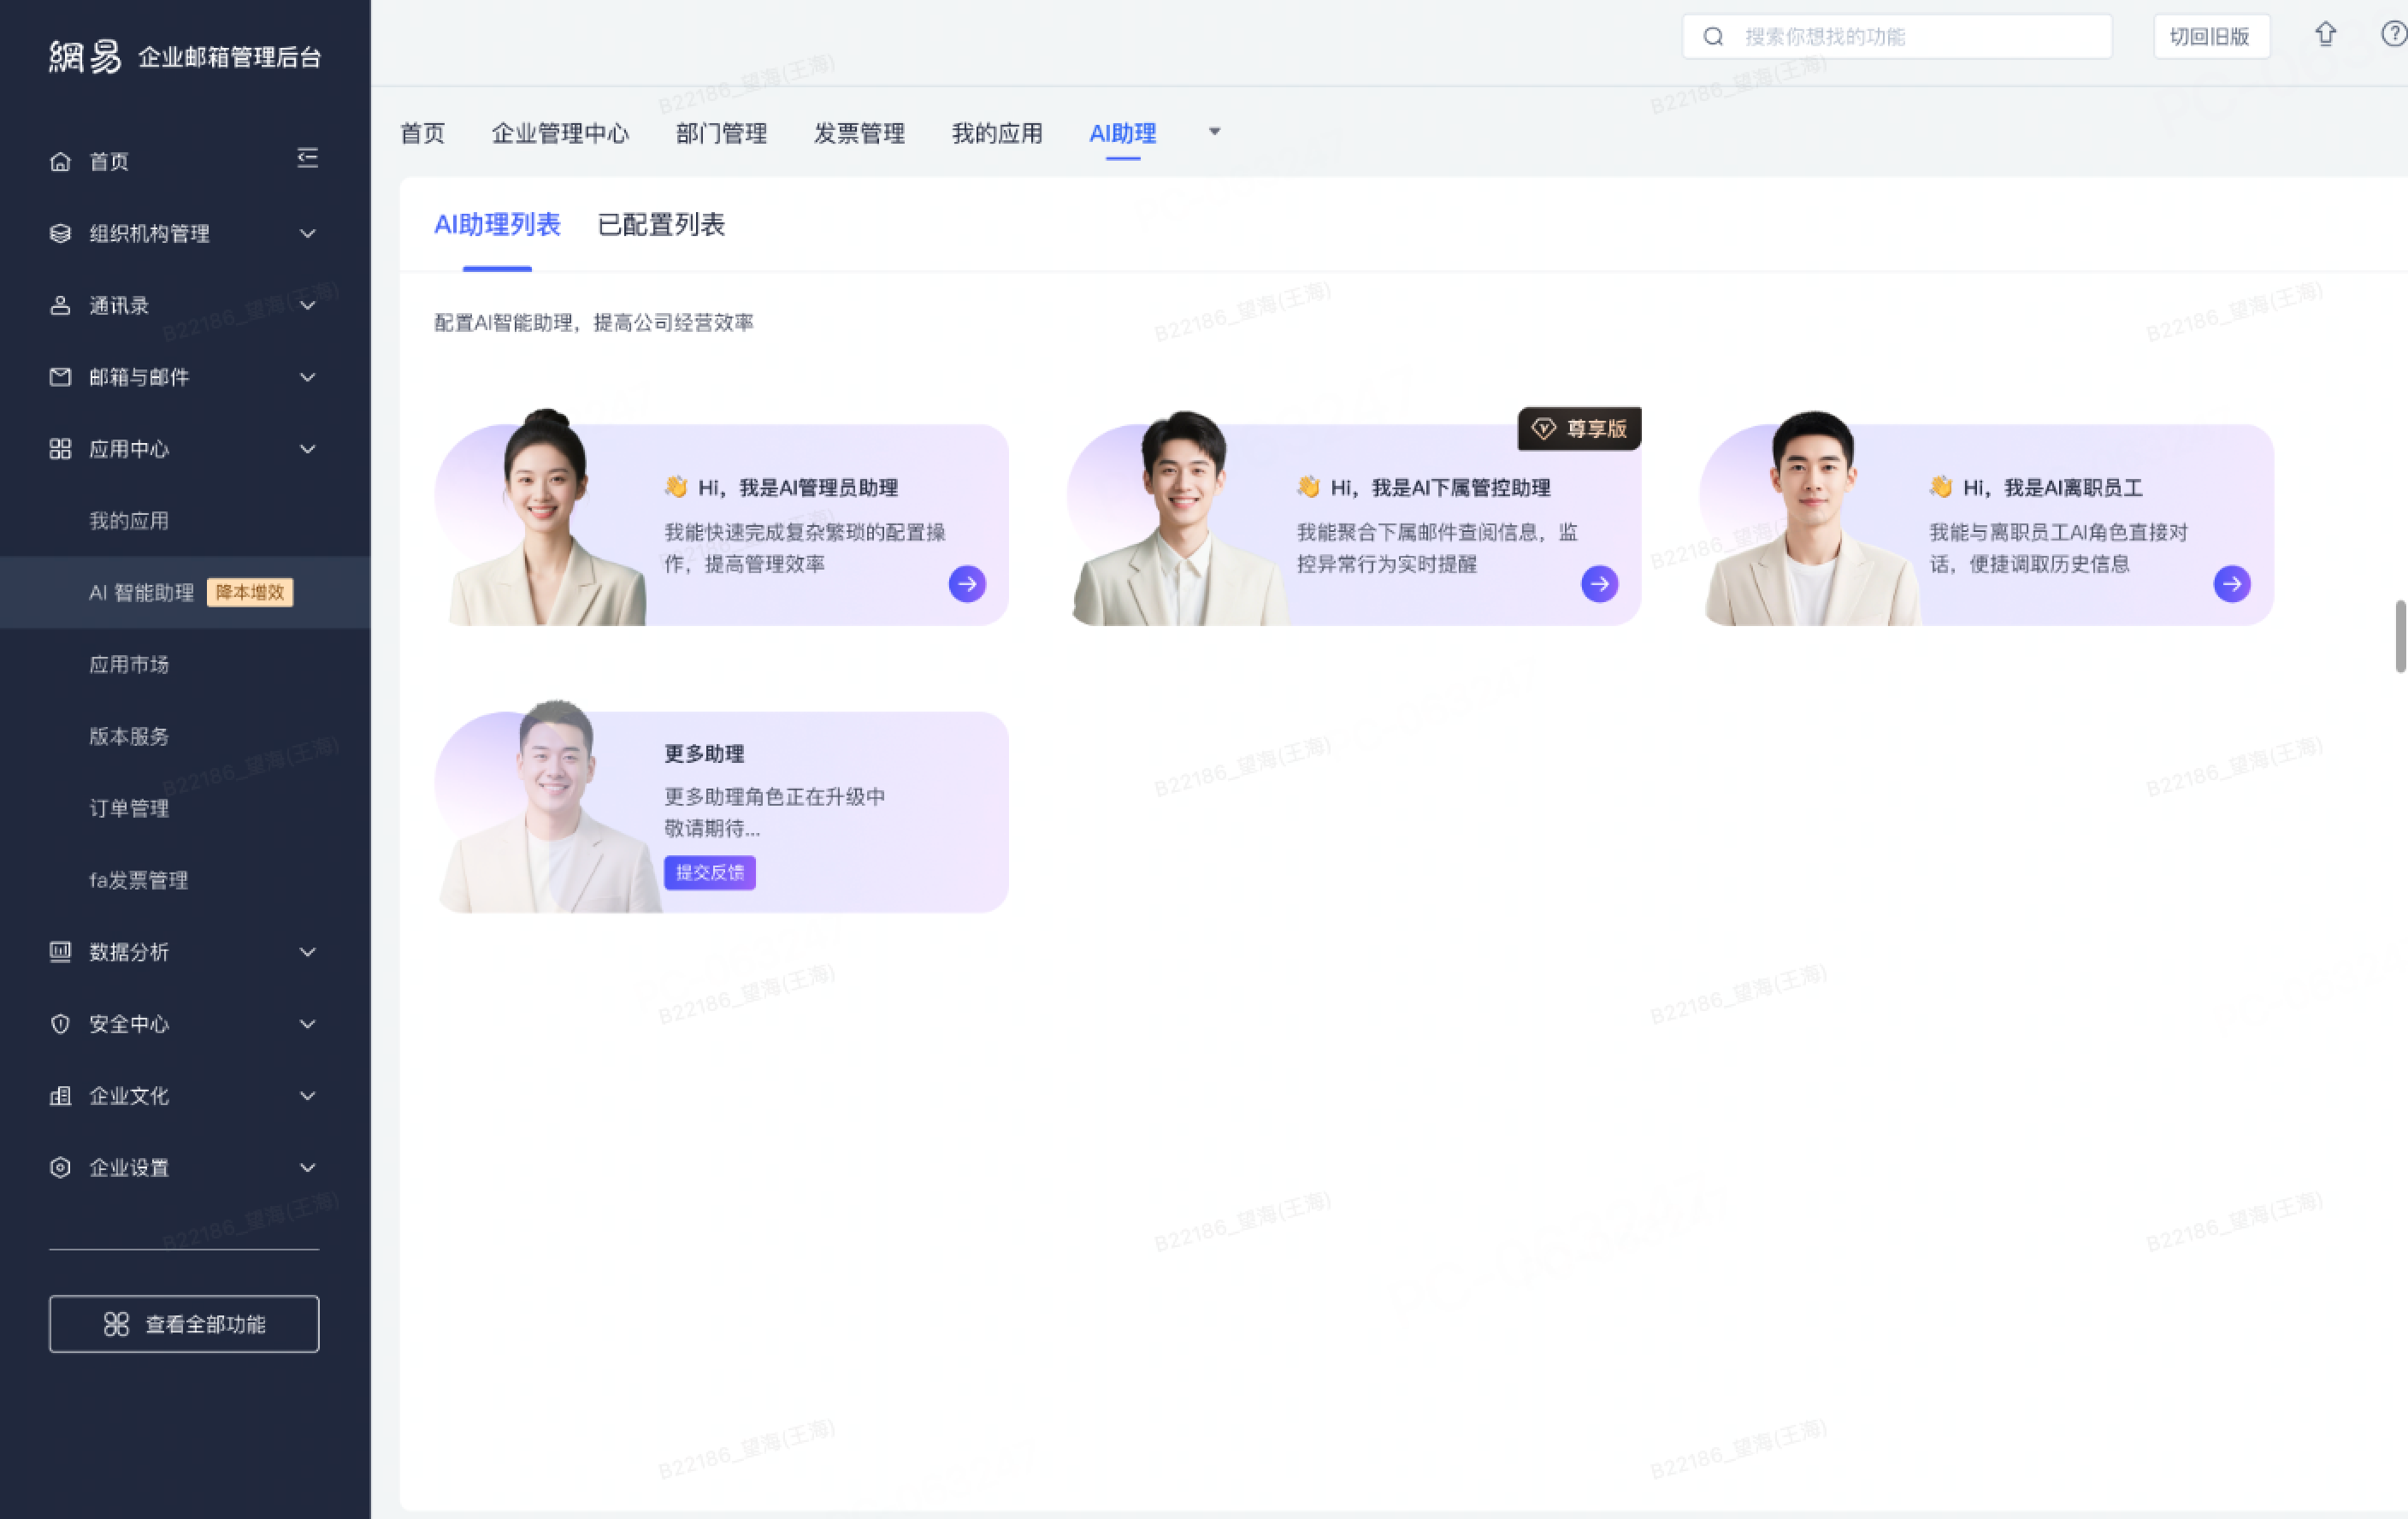The width and height of the screenshot is (2408, 1519).
Task: Click the 查看全部功能 button
Action: pos(184,1325)
